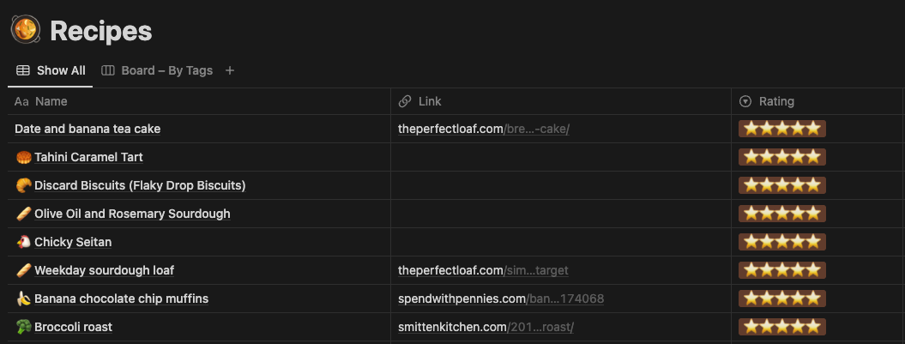Click the Recipes page icon

(26, 30)
